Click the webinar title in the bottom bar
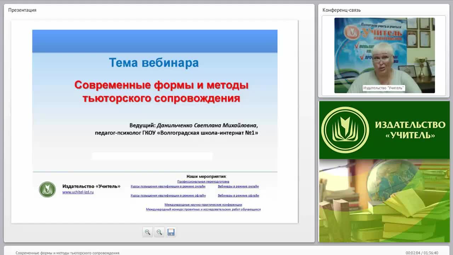Screen dimensions: 453x255 (68, 253)
